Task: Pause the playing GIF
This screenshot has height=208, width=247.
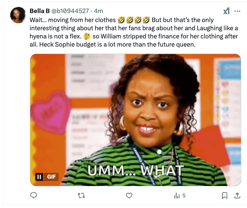Action: (40, 177)
